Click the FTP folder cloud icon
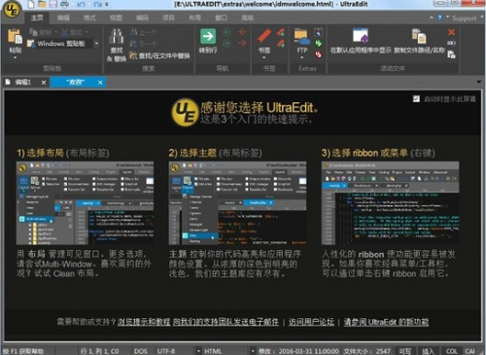Viewport: 486px width, 355px height. click(302, 36)
